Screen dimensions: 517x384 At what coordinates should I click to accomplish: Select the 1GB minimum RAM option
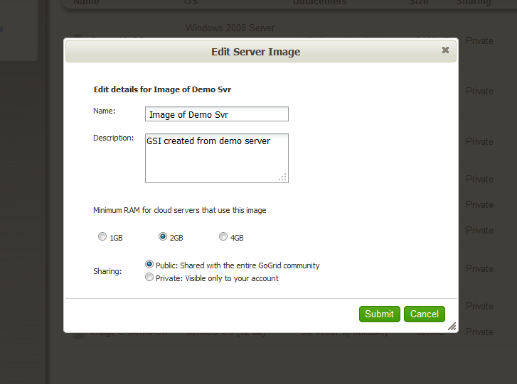(102, 237)
